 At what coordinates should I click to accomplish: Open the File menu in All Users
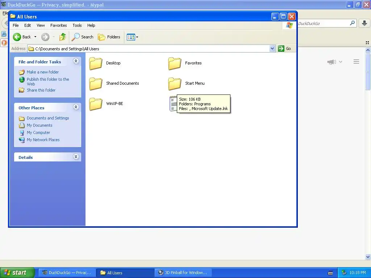coord(16,25)
